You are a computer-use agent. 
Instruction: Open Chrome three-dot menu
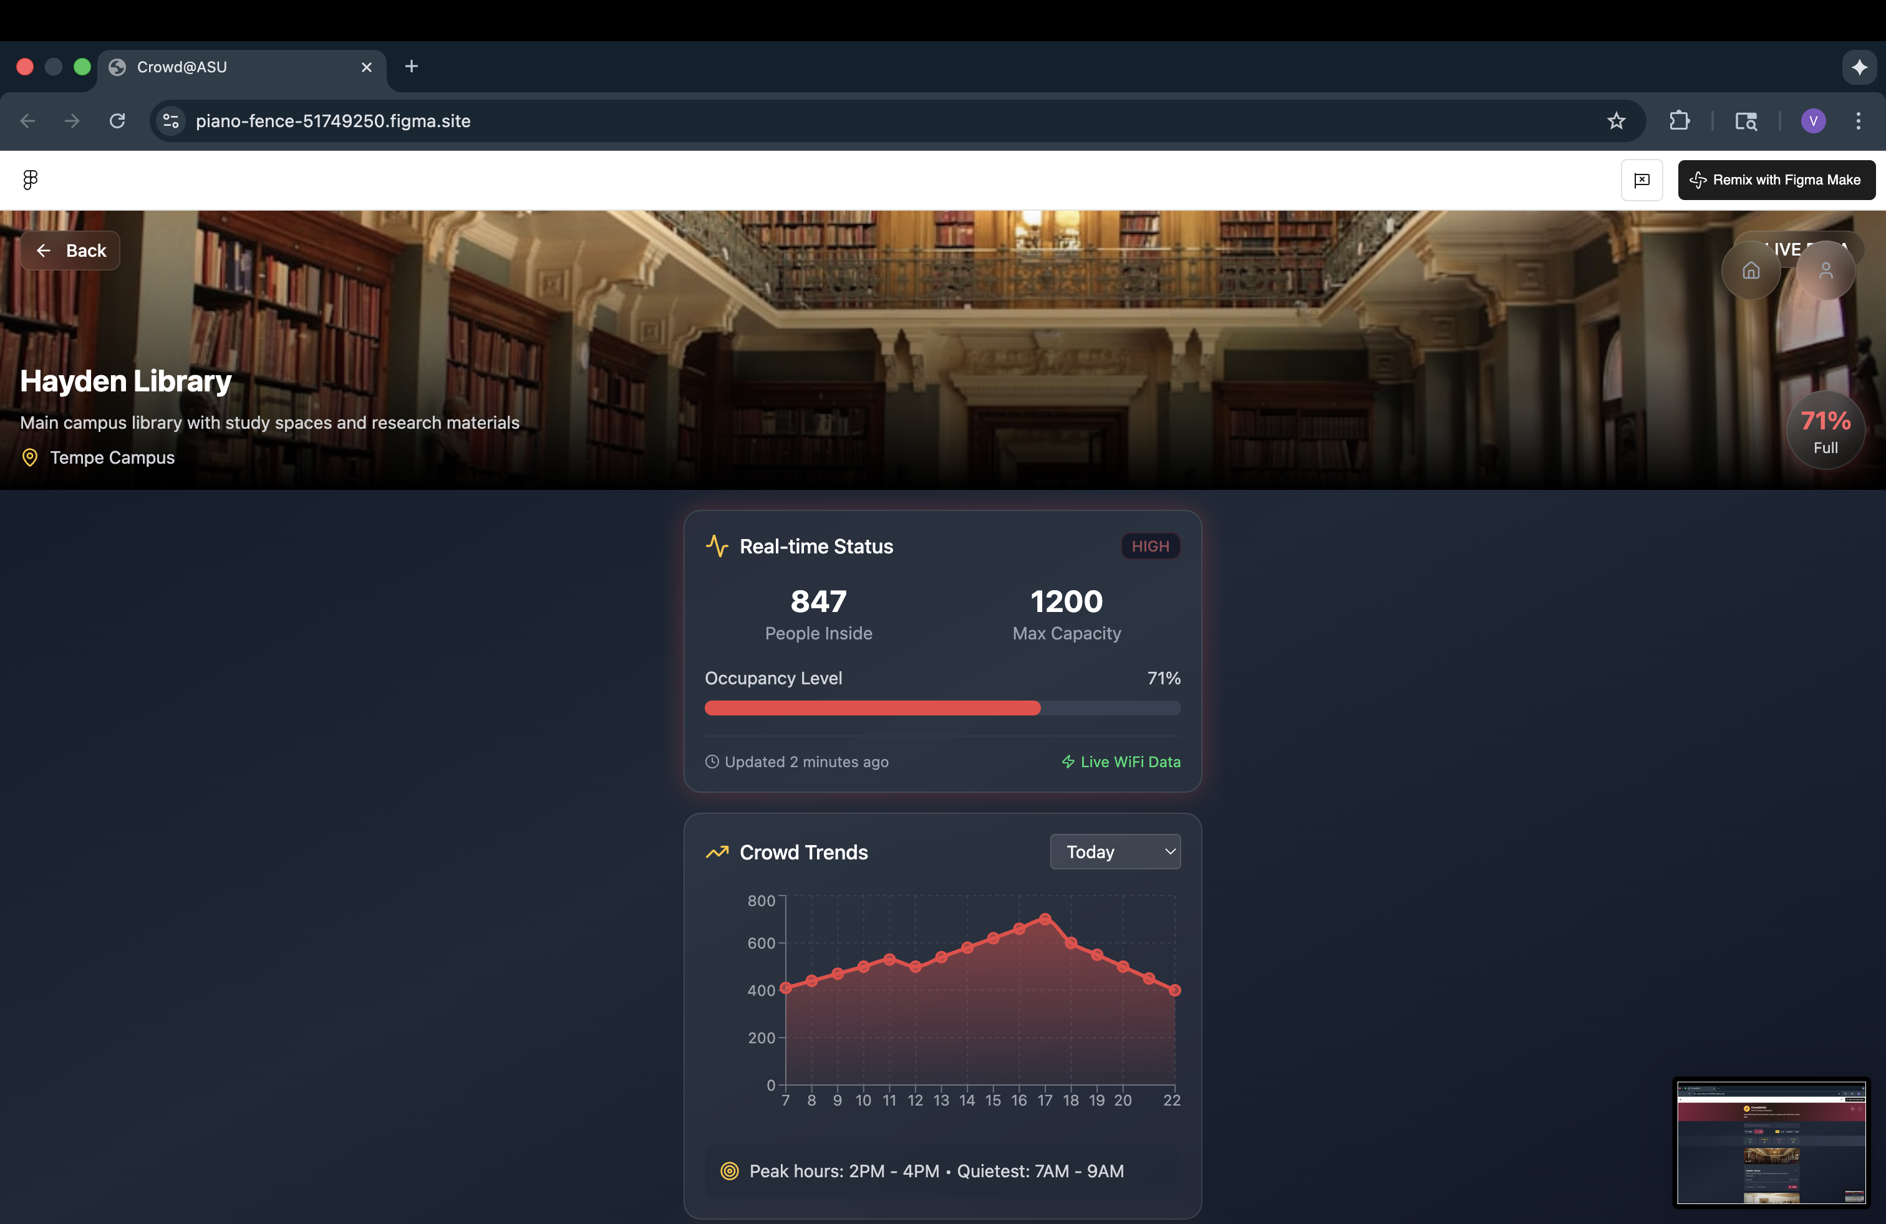1859,120
